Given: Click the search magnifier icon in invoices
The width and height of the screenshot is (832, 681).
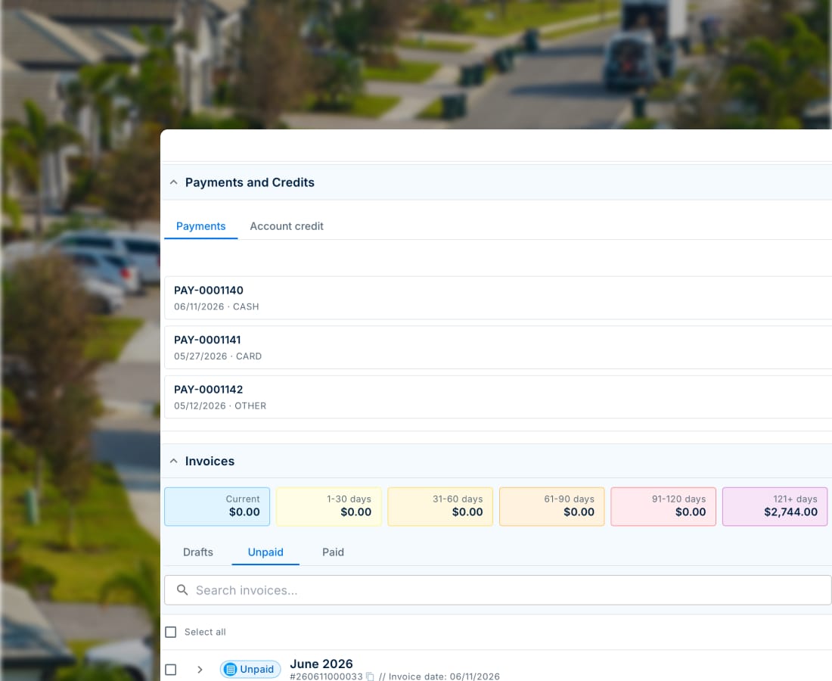Looking at the screenshot, I should [182, 589].
